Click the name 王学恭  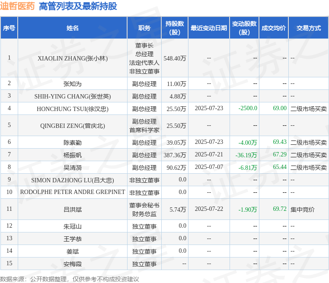[72, 239]
